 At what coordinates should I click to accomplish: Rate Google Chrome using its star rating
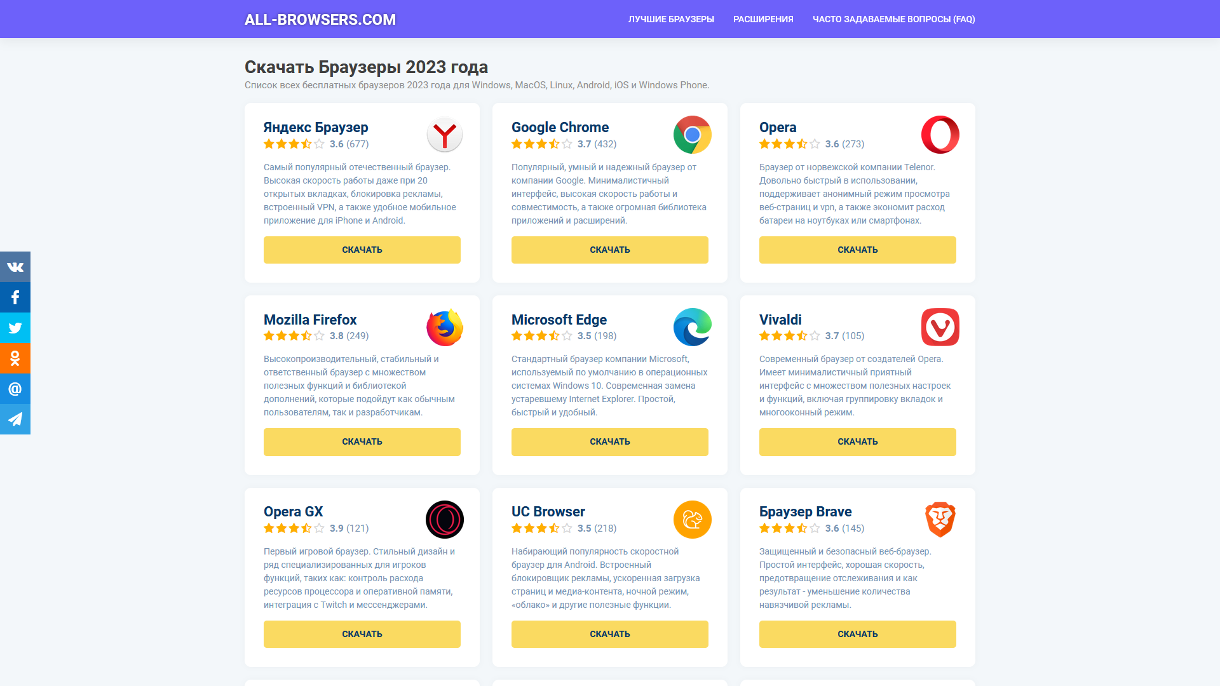542,144
